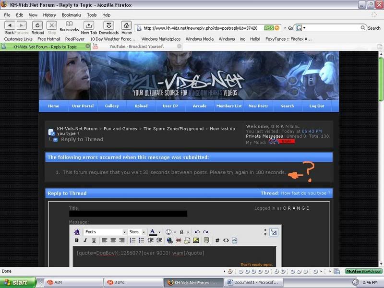
Task: Open the History menu
Action: (x=49, y=15)
